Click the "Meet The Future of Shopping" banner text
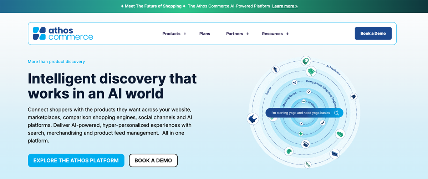428x179 pixels. (x=153, y=6)
